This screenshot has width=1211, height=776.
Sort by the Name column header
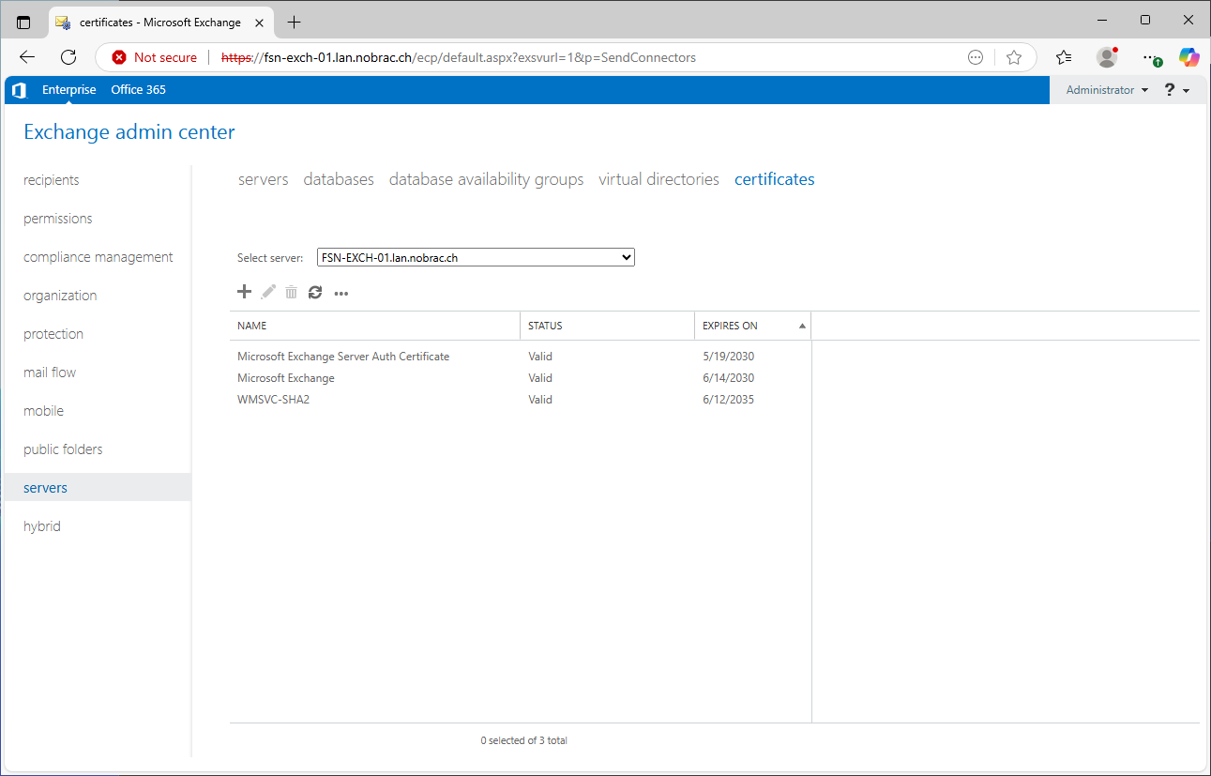tap(374, 326)
